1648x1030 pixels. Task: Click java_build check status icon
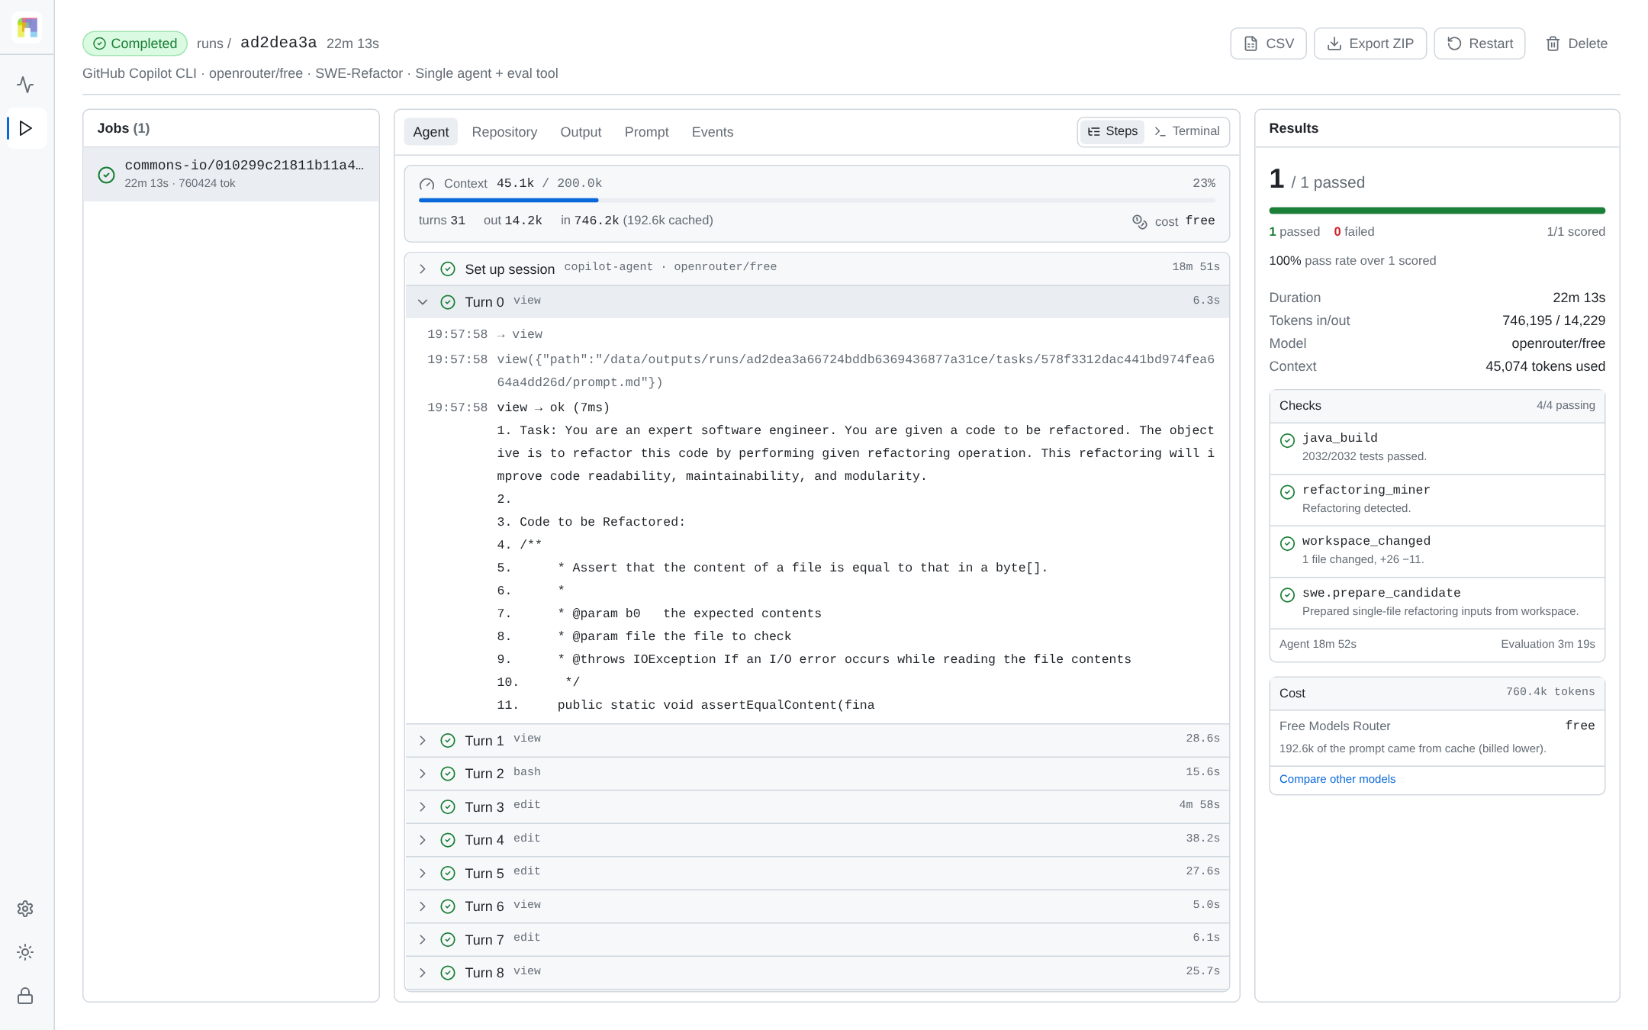coord(1287,440)
